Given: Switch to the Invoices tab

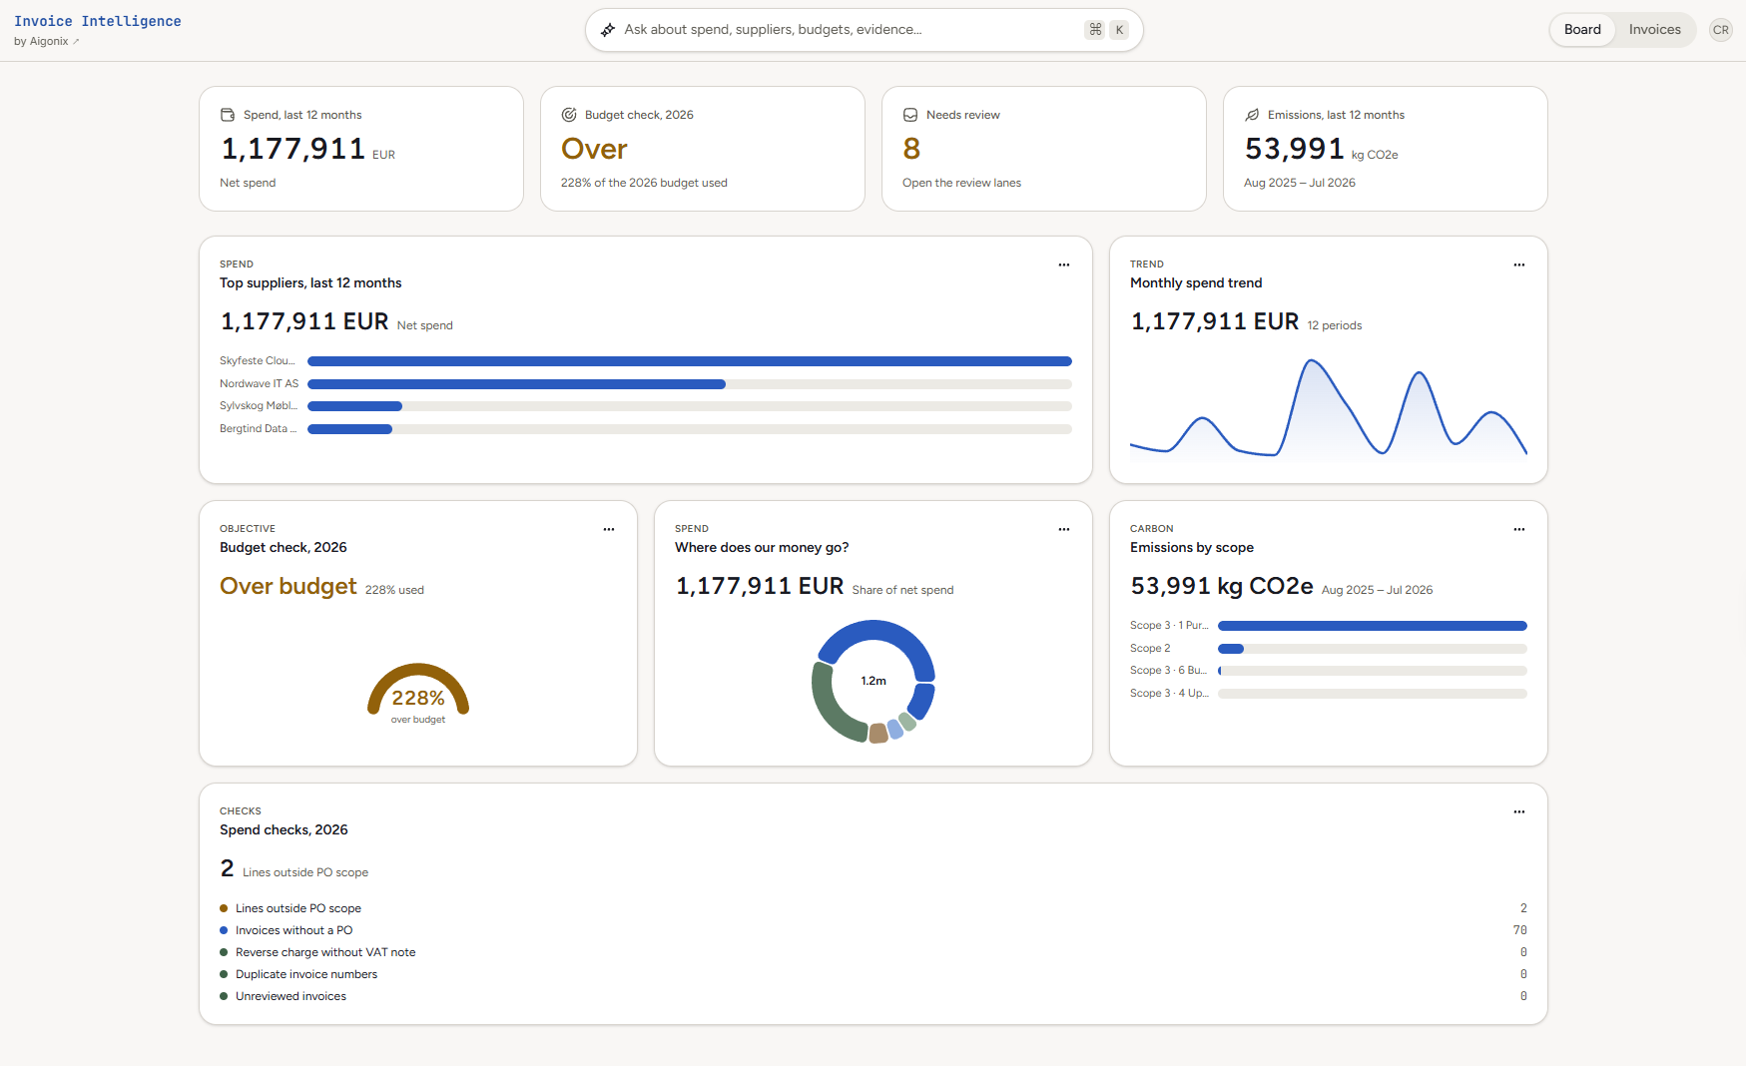Looking at the screenshot, I should point(1654,30).
